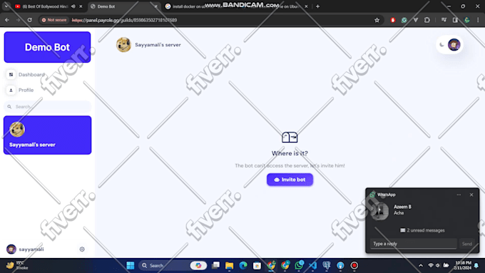Image resolution: width=485 pixels, height=273 pixels.
Task: Show hidden system tray icons
Action: (421, 266)
